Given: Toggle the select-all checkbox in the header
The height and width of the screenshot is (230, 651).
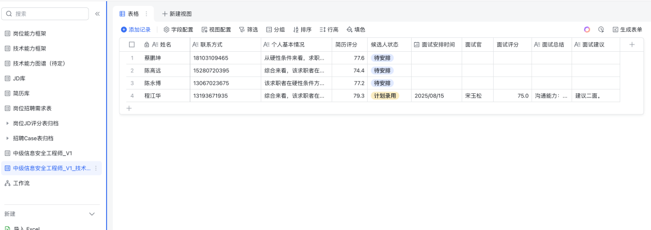Looking at the screenshot, I should tap(131, 45).
